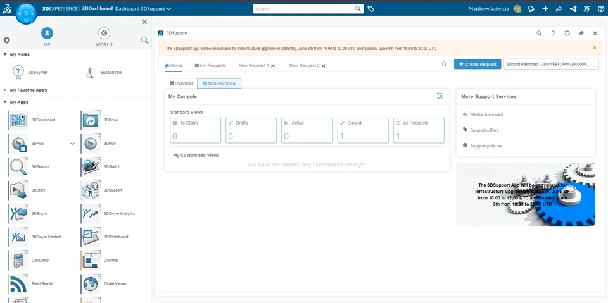Viewport: 608px width, 303px height.
Task: Open the New Request 2 tab
Action: [x=305, y=66]
